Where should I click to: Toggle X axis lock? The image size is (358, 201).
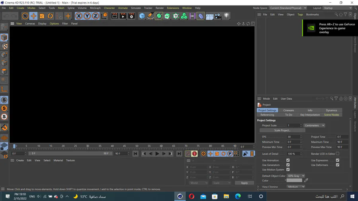pos(78,16)
